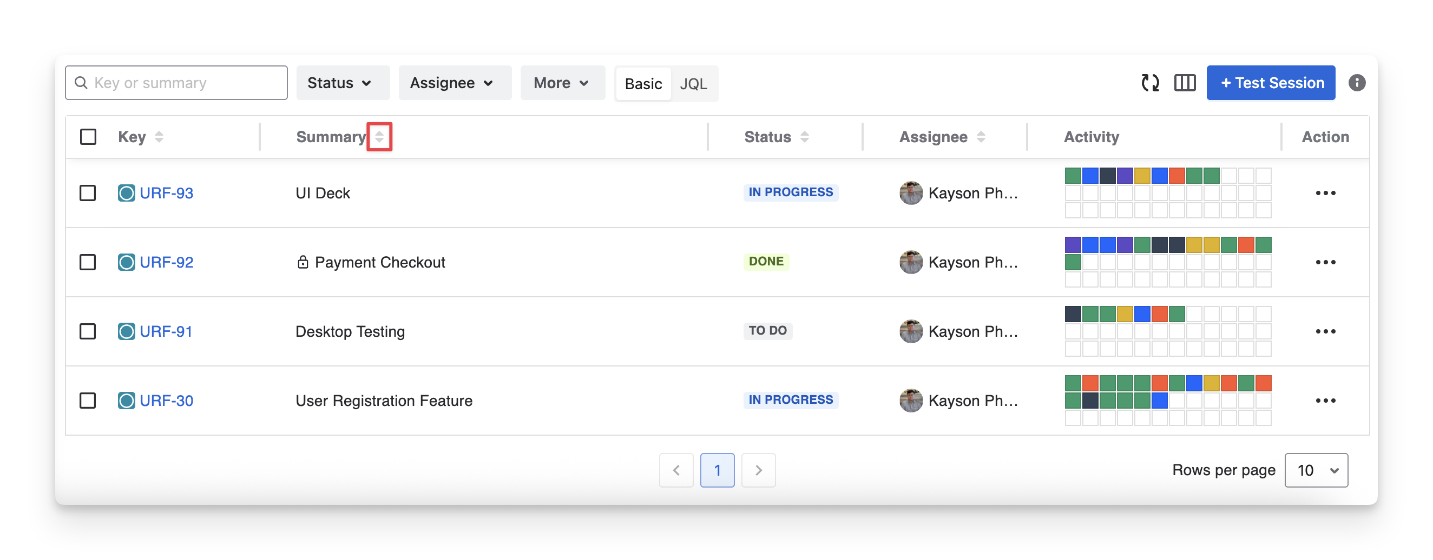Open three-dot actions menu for URF-30
Viewport: 1433px width, 560px height.
(x=1325, y=401)
